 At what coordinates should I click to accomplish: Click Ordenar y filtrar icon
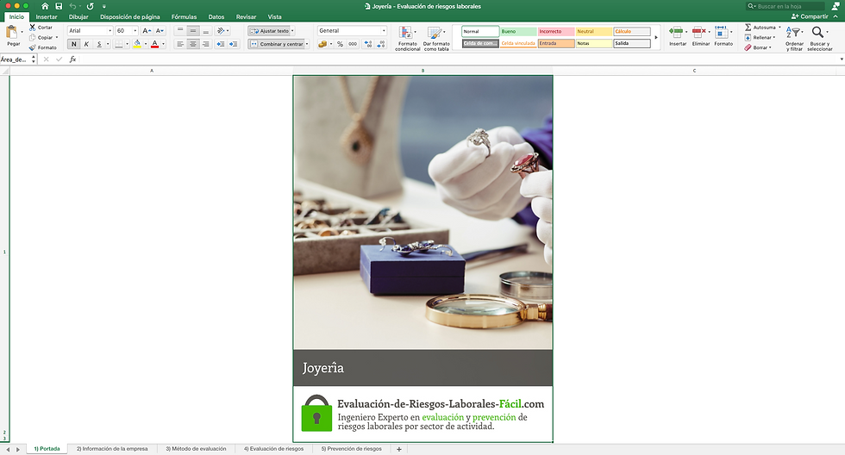[x=793, y=34]
